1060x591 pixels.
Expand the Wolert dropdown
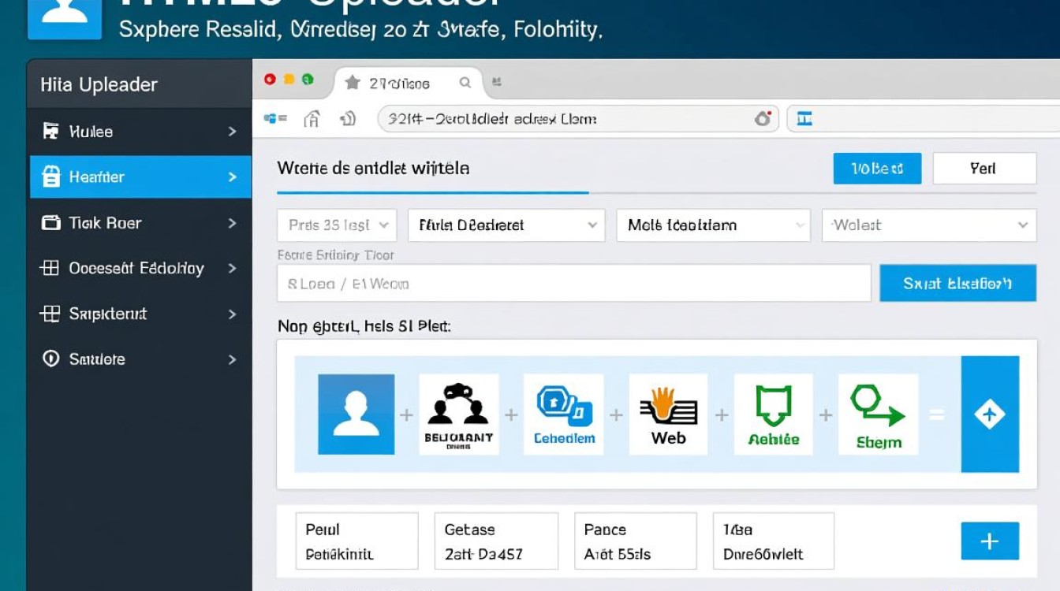[x=929, y=225]
